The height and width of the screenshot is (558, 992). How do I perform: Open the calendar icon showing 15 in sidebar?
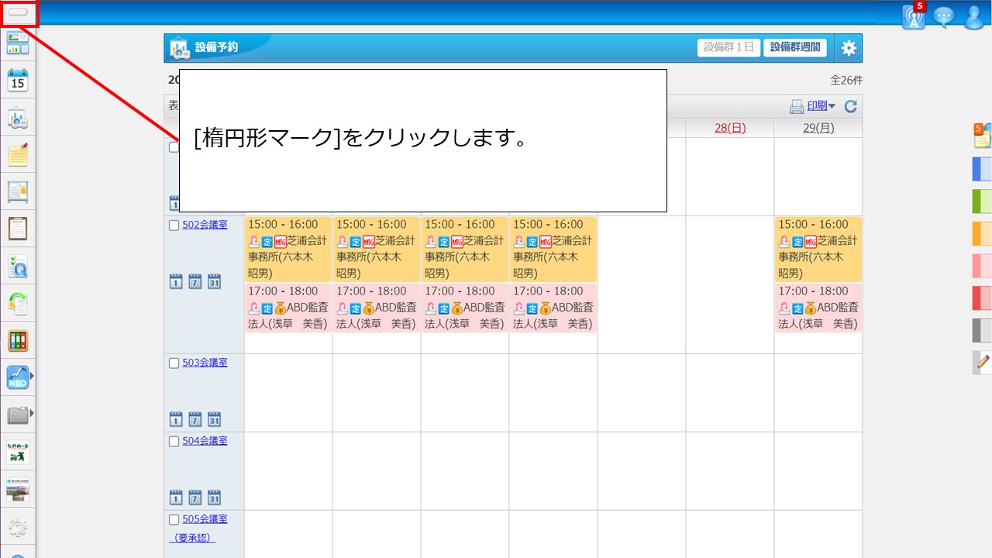[17, 81]
